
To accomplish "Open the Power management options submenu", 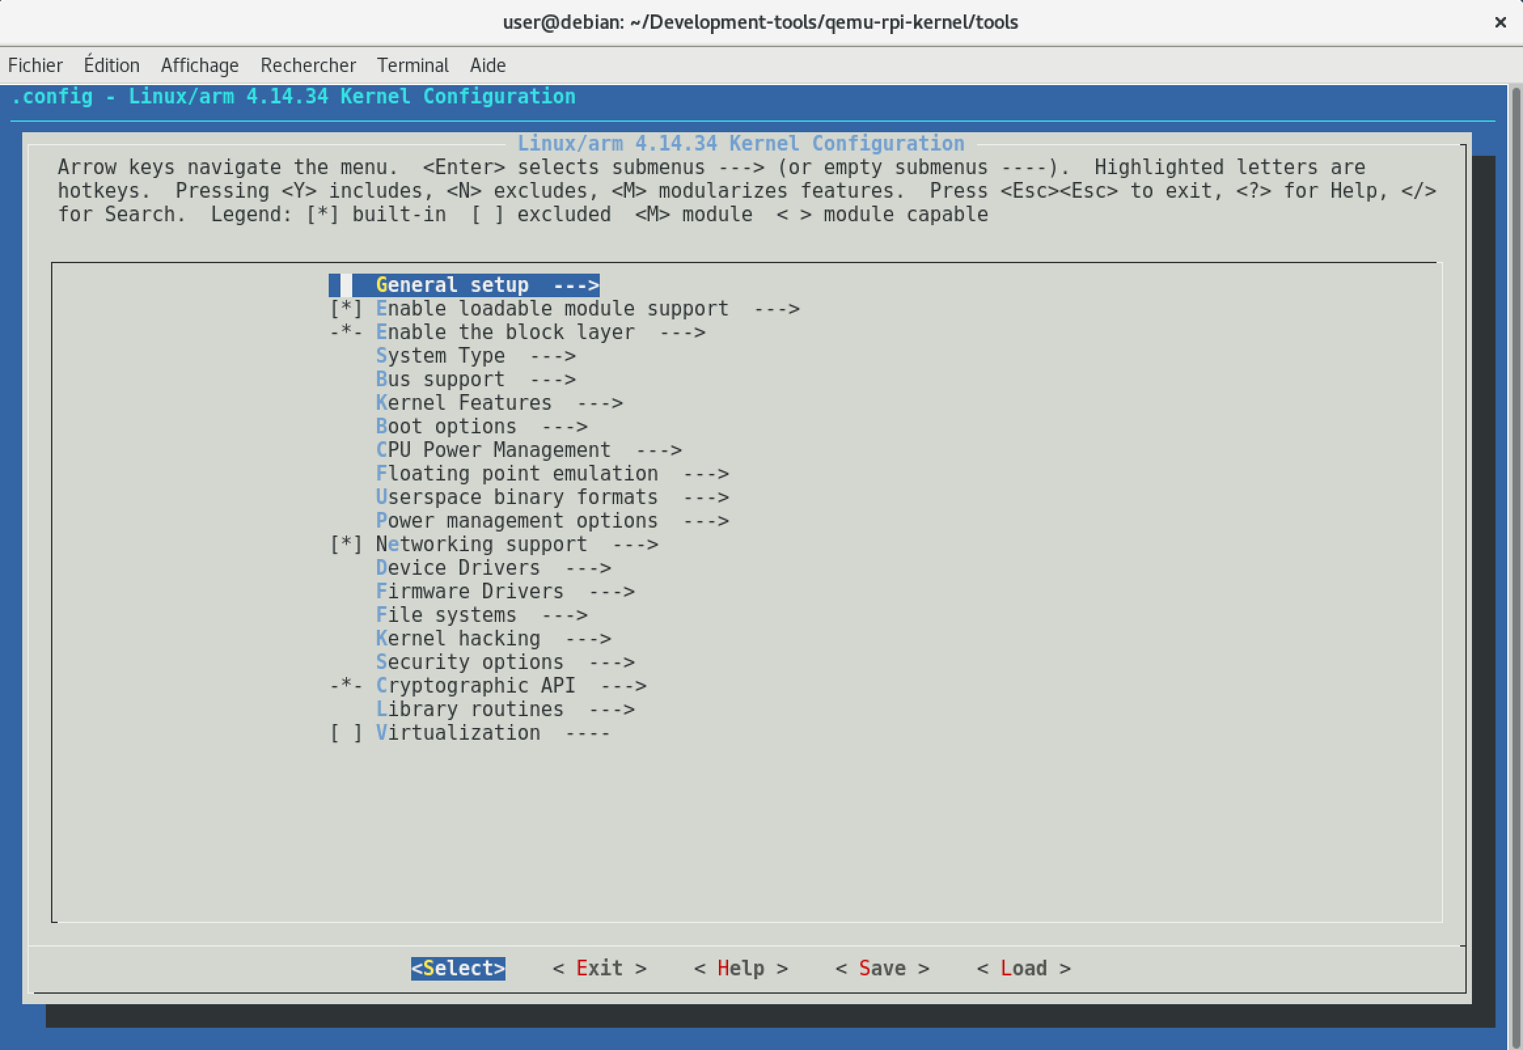I will click(553, 521).
